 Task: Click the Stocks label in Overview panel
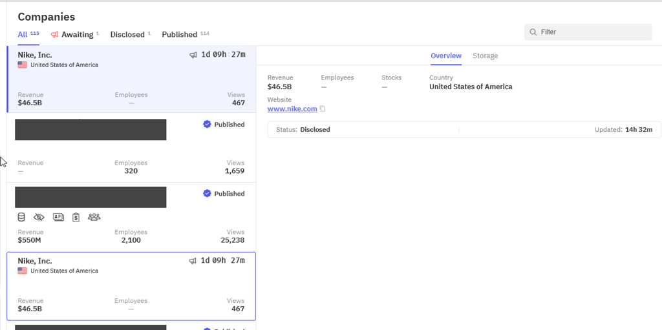[391, 77]
